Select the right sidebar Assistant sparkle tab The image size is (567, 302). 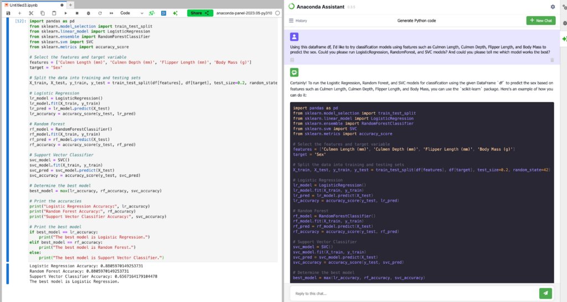coord(564,39)
